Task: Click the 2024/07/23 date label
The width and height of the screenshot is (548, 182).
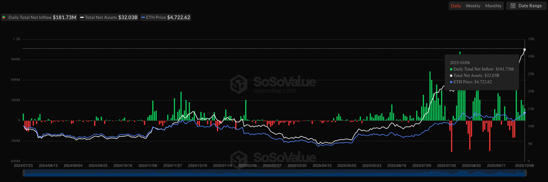Action: point(23,165)
